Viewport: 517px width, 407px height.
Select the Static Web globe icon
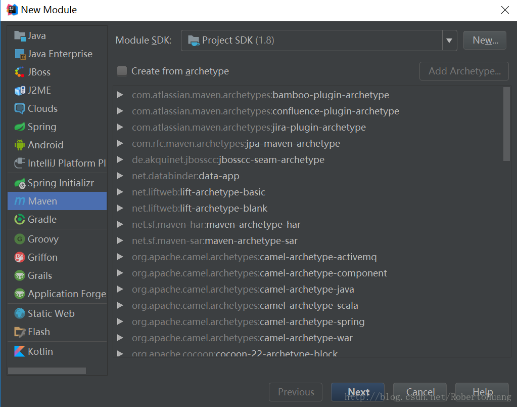click(20, 313)
